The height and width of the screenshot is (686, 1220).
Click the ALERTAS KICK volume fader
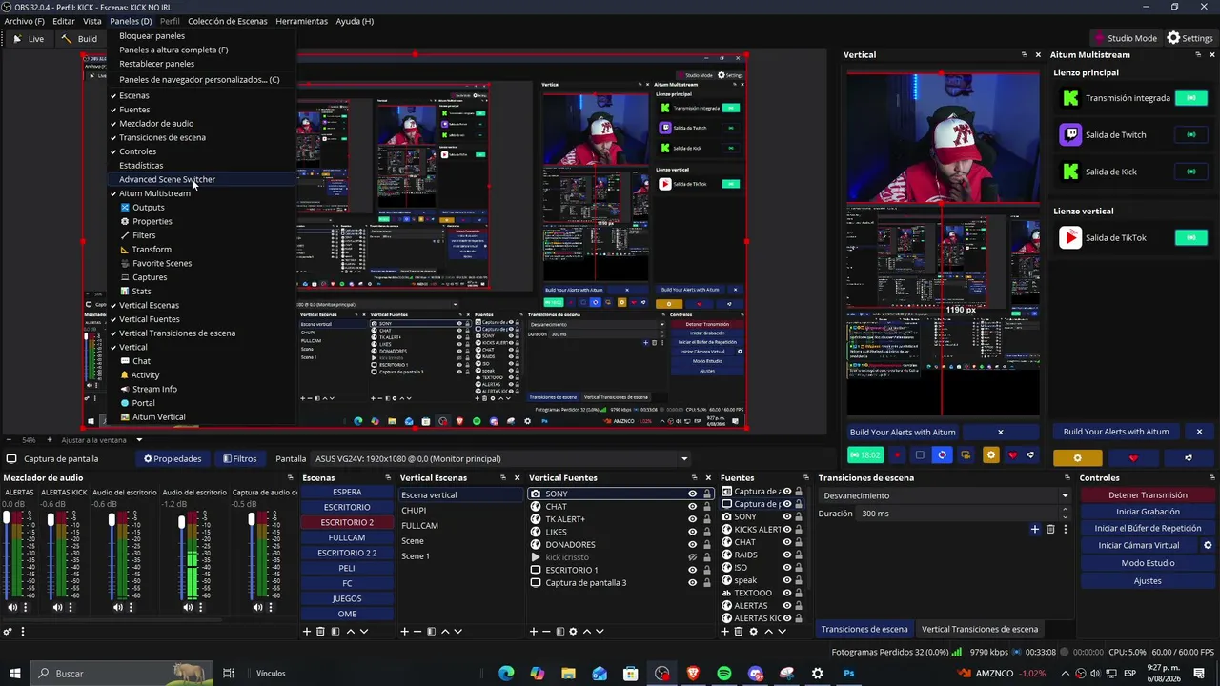point(51,518)
